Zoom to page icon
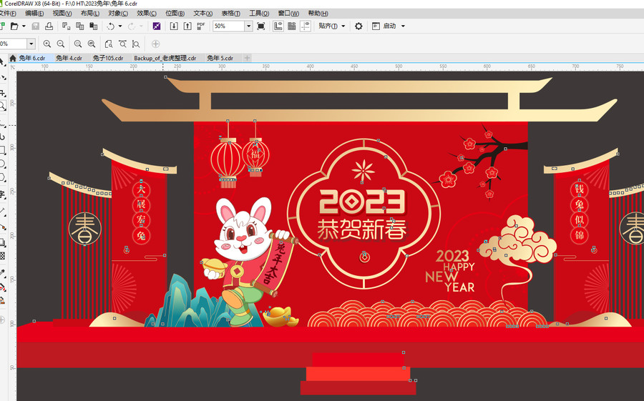The width and height of the screenshot is (644, 401). click(x=109, y=44)
